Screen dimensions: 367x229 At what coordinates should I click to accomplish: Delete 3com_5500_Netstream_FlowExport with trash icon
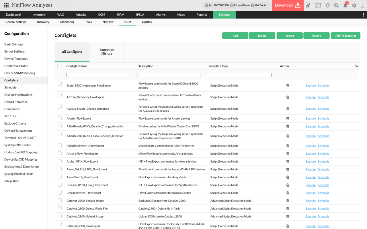pyautogui.click(x=288, y=86)
